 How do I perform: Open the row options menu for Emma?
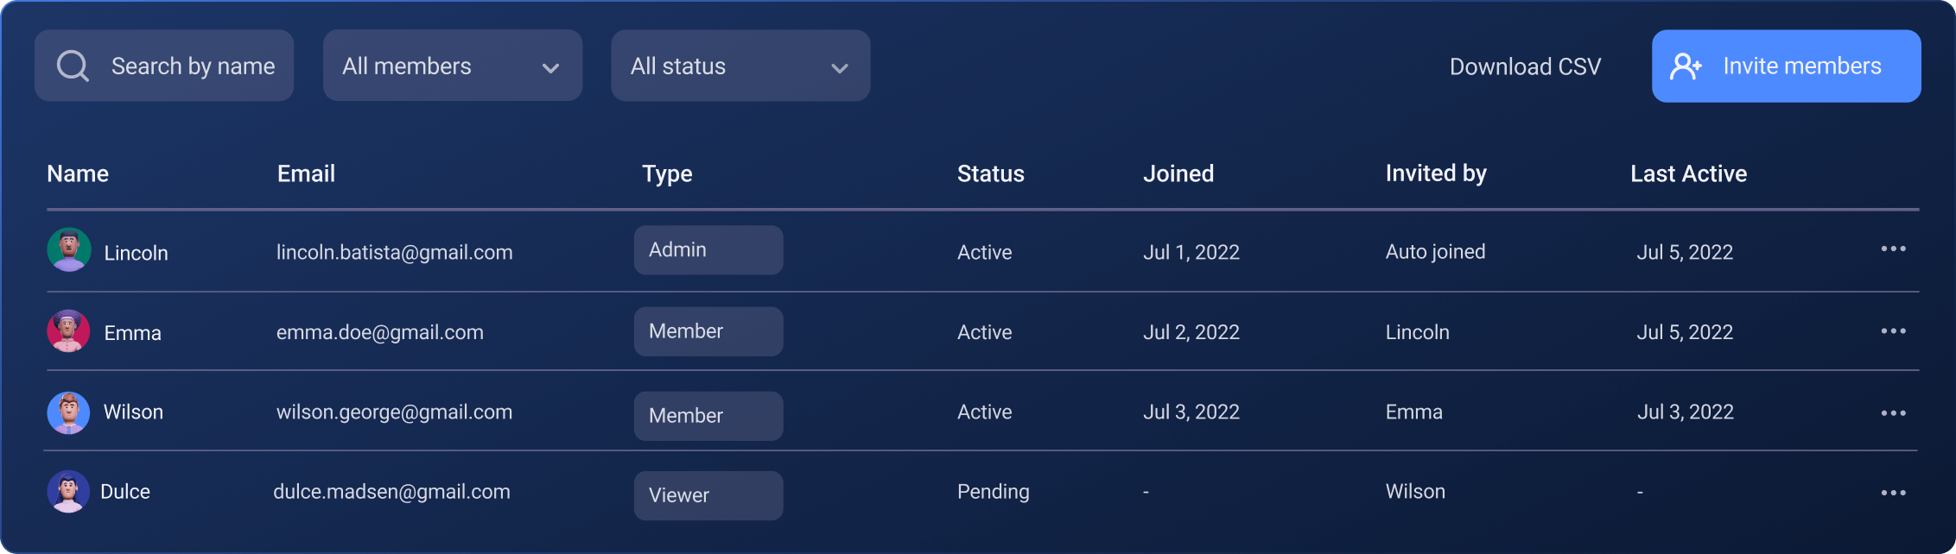click(x=1894, y=331)
